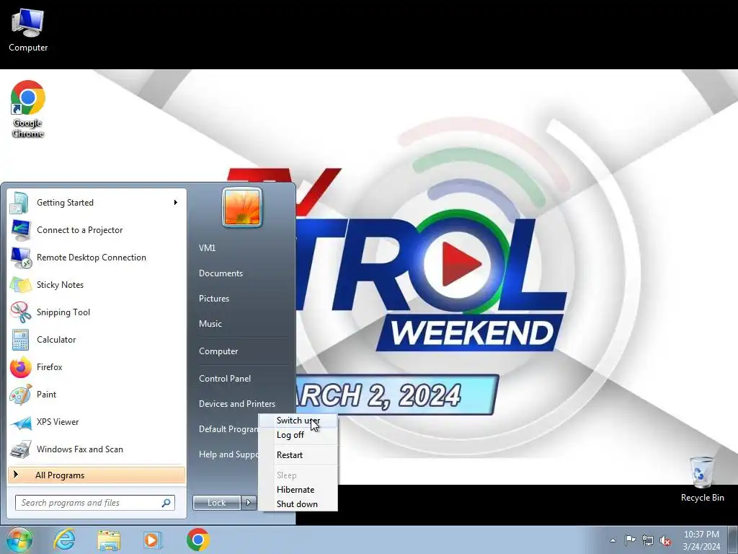Open the Computer desktop icon
738x554 pixels.
pyautogui.click(x=28, y=30)
